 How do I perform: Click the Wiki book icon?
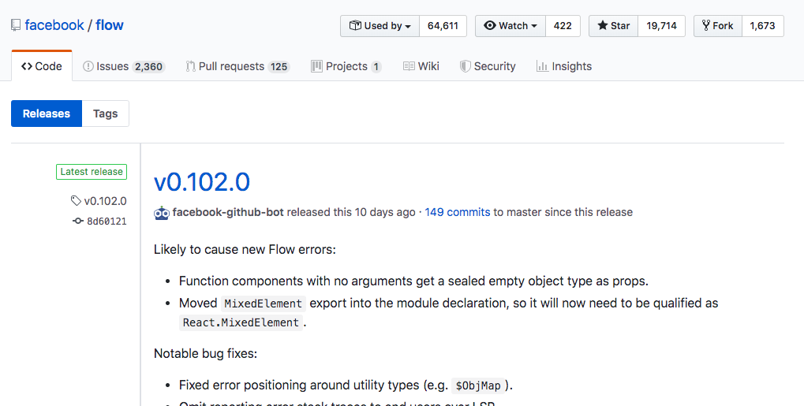[x=409, y=66]
